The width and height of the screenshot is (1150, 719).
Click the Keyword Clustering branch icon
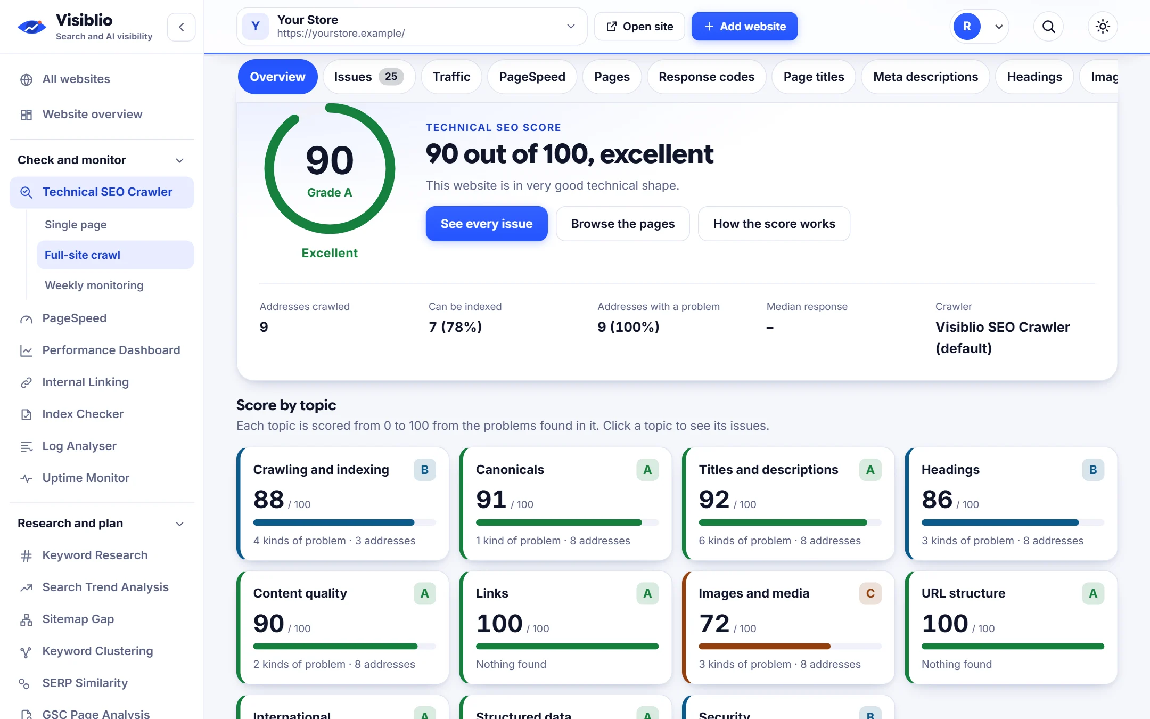[26, 651]
